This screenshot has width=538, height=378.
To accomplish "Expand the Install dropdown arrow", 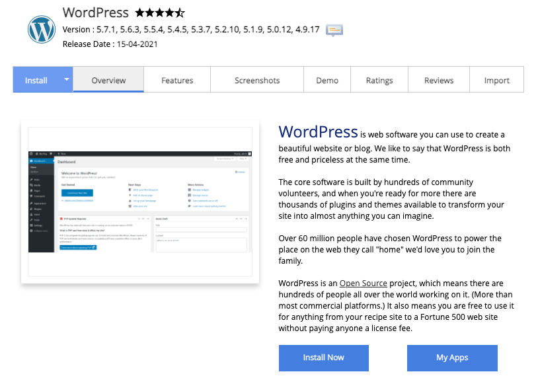I will 67,80.
